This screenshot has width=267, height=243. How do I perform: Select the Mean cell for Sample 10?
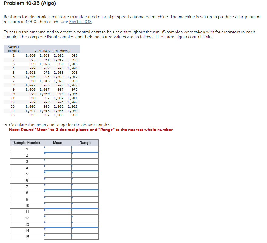[x=57, y=205]
